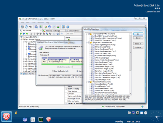163x123 pixels.
Task: Open the green terminal monitor taskbar icon
Action: coord(41,119)
